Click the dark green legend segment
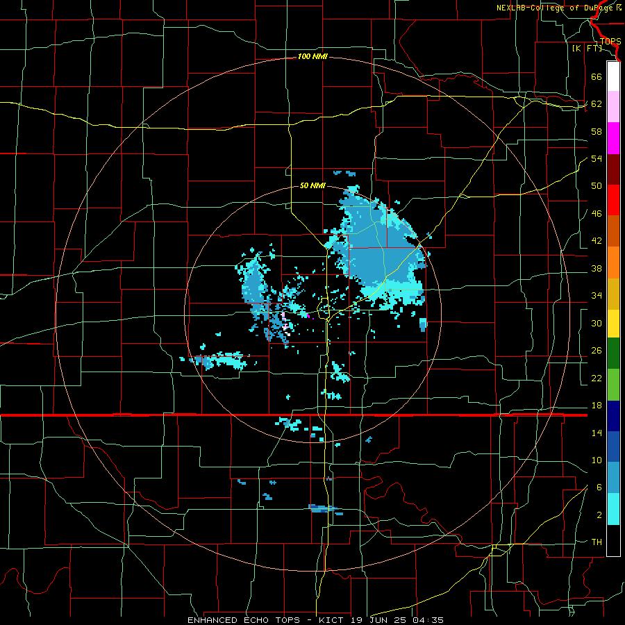The height and width of the screenshot is (625, 625). click(613, 353)
